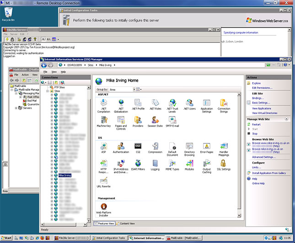
Task: Collapse Messaging Manager node in MailEnable
Action: [16, 93]
